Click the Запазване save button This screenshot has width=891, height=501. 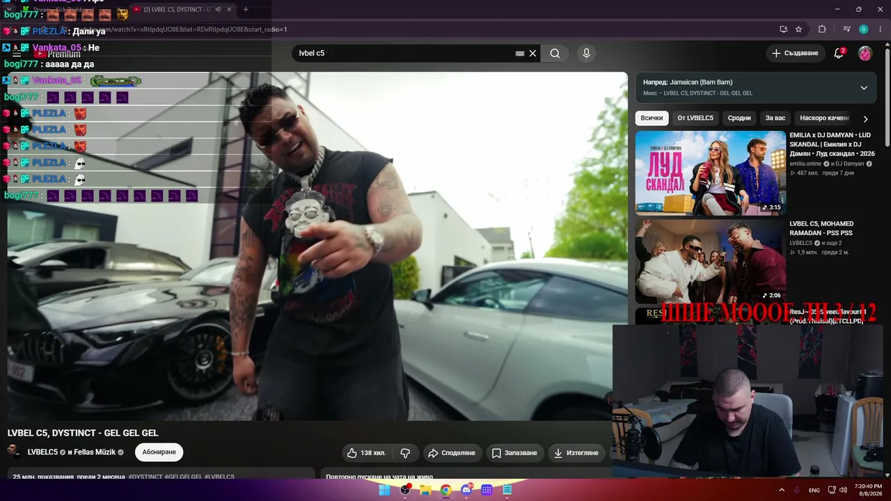[x=514, y=453]
